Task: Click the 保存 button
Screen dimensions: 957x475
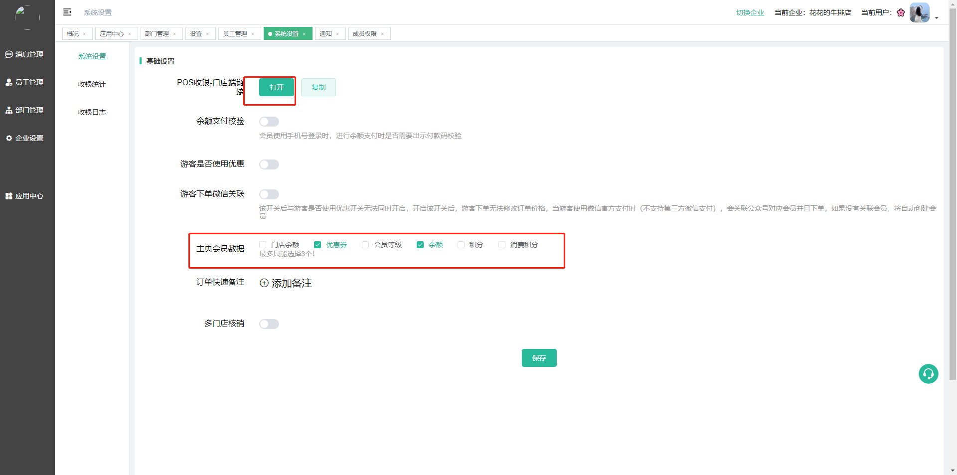Action: [x=539, y=358]
